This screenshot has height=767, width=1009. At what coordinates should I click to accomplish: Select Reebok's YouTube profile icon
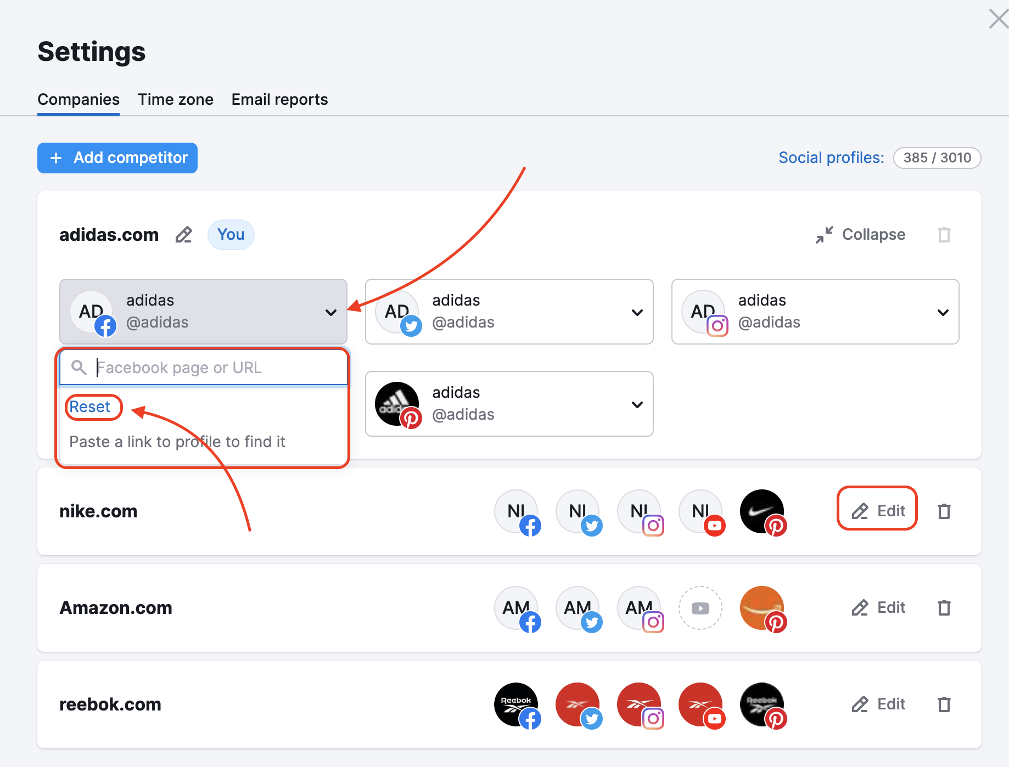[x=701, y=705]
